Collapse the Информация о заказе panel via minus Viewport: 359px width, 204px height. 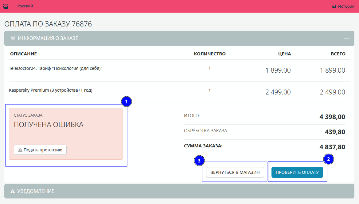pyautogui.click(x=347, y=38)
